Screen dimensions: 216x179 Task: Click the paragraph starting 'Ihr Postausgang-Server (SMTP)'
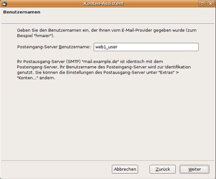pyautogui.click(x=104, y=70)
